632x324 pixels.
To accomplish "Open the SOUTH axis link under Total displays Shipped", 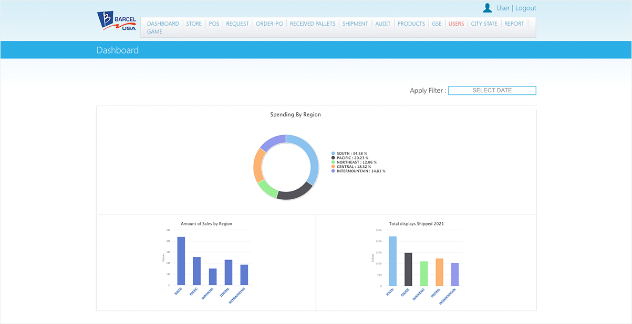I will click(389, 291).
